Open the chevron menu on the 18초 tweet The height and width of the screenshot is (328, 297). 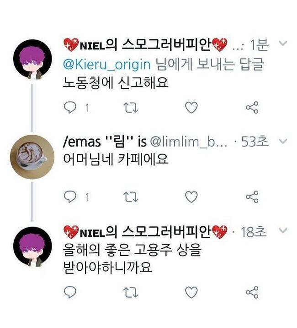(282, 231)
